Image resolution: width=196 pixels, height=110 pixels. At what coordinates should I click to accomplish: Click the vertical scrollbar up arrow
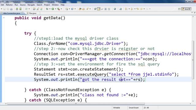193,16
